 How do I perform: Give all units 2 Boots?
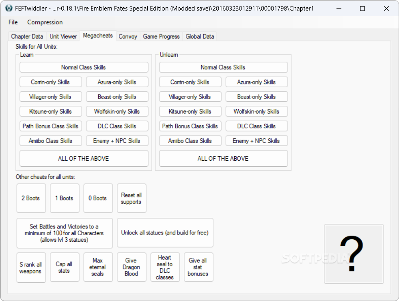(31, 198)
